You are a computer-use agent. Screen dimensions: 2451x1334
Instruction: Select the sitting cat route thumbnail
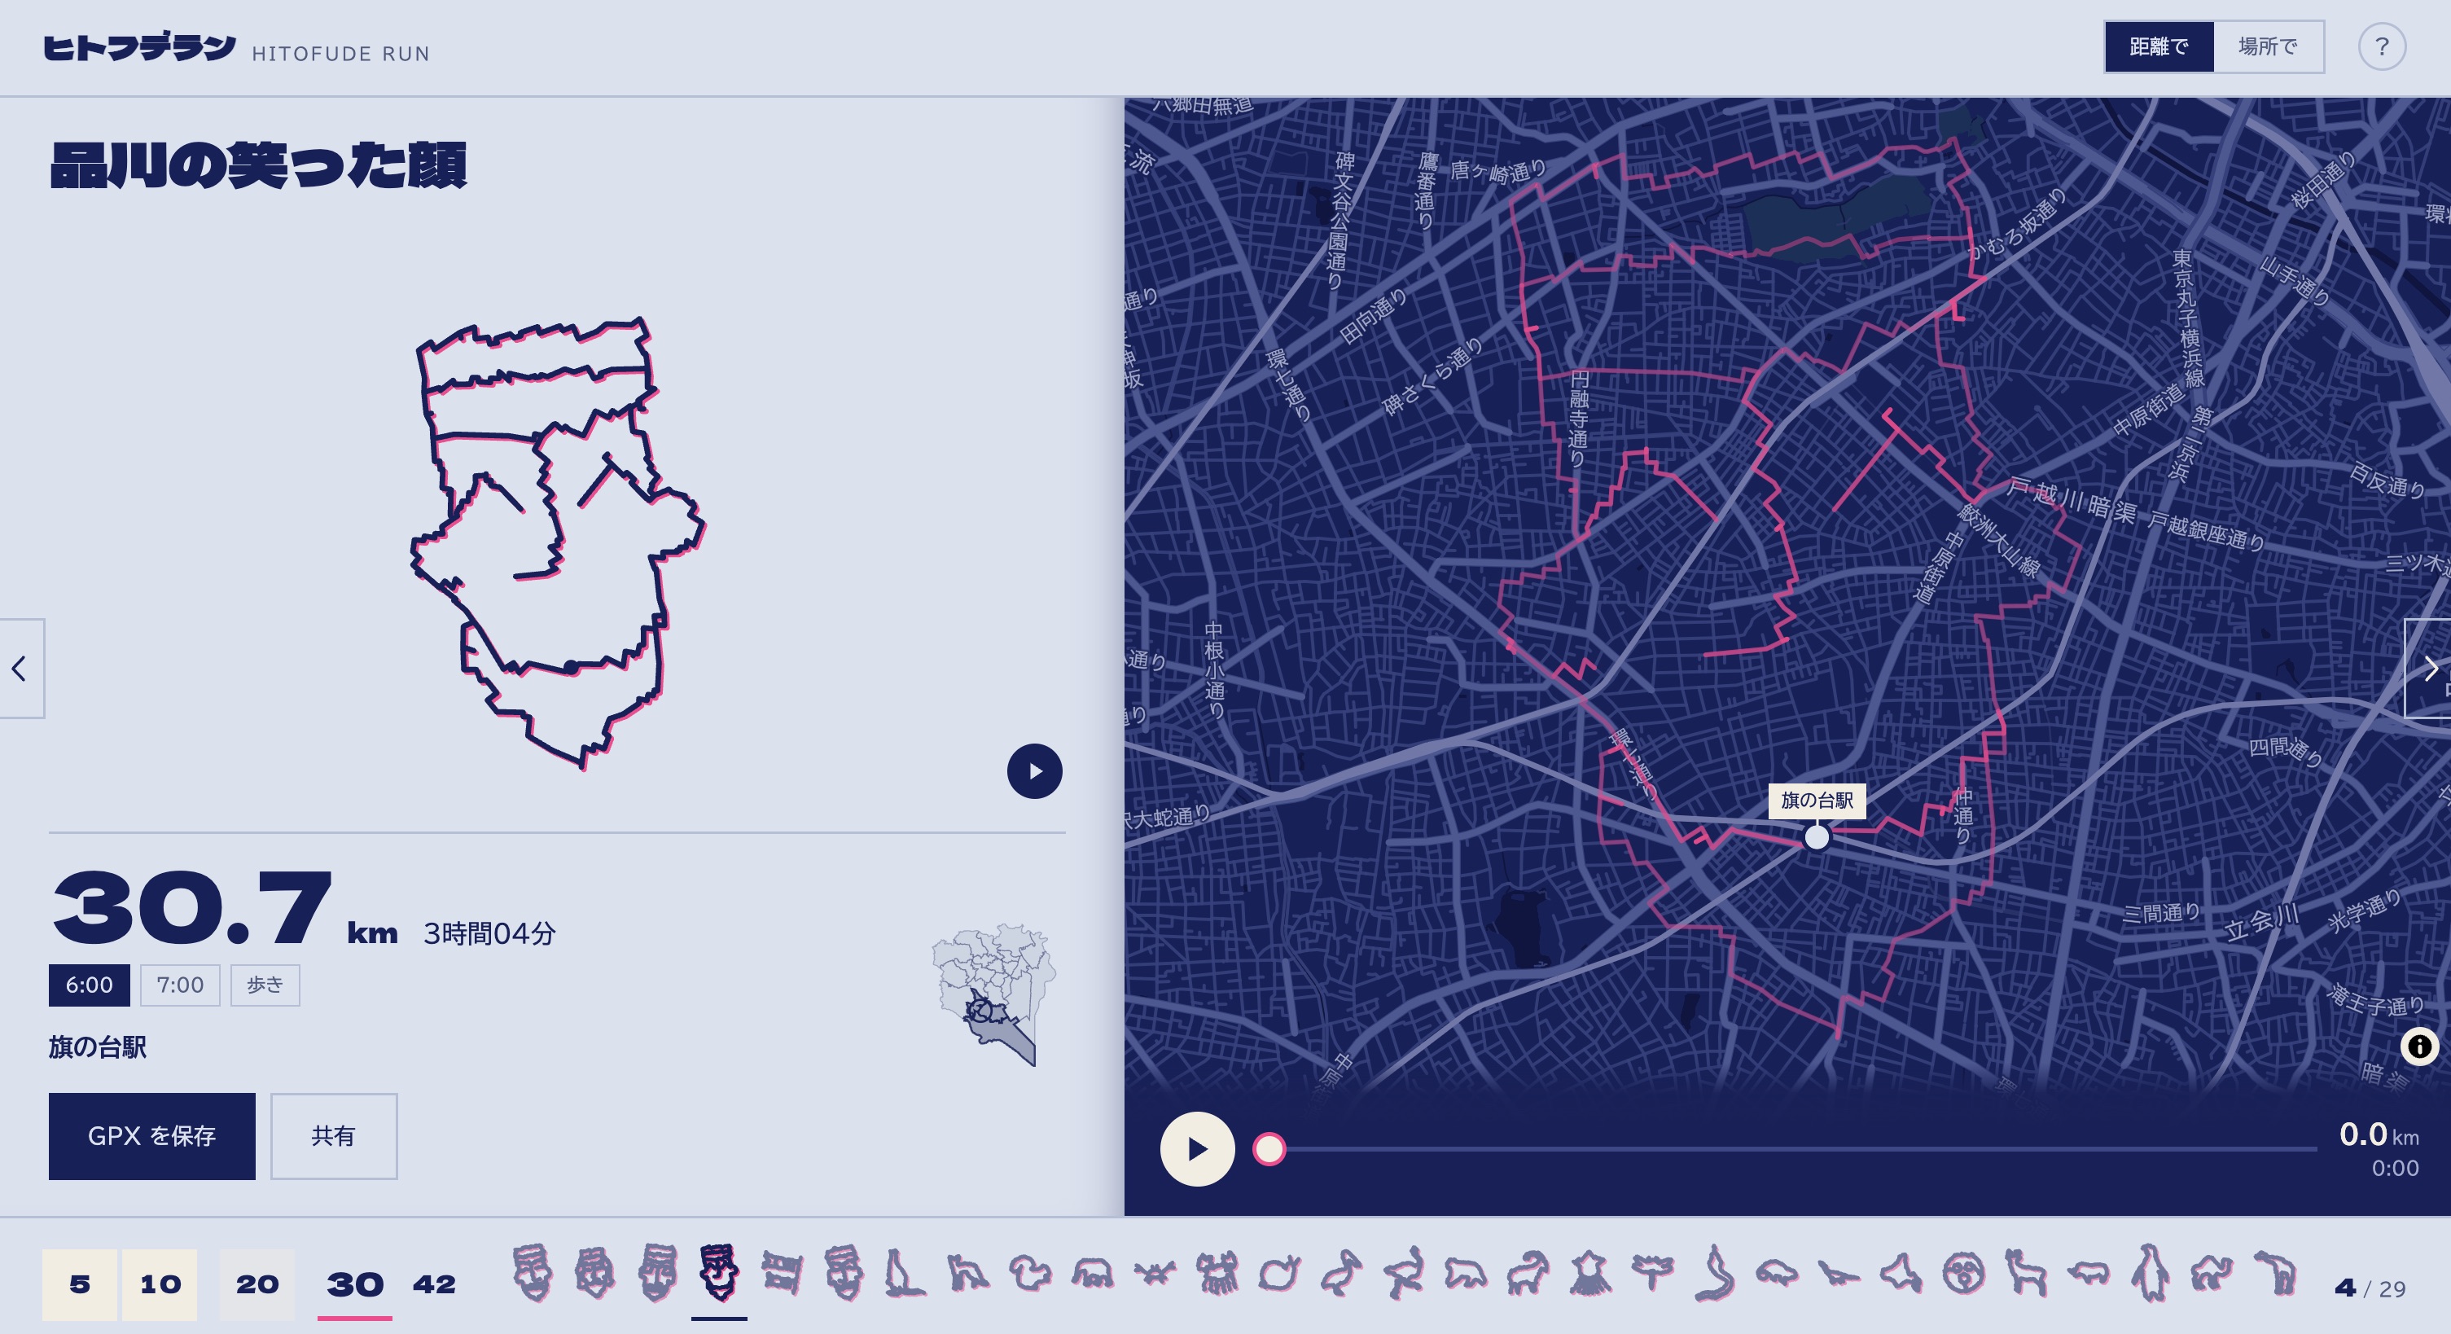tap(904, 1272)
